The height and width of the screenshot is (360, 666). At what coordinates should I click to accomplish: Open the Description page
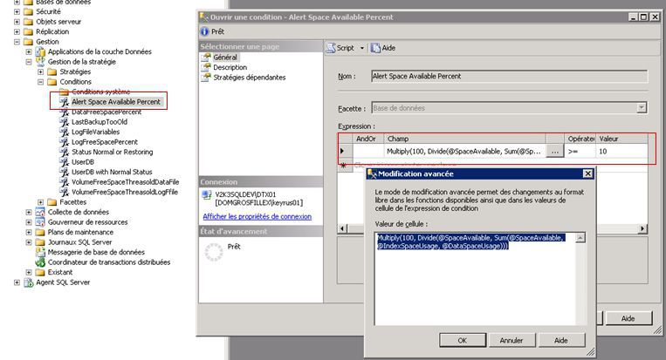click(230, 67)
